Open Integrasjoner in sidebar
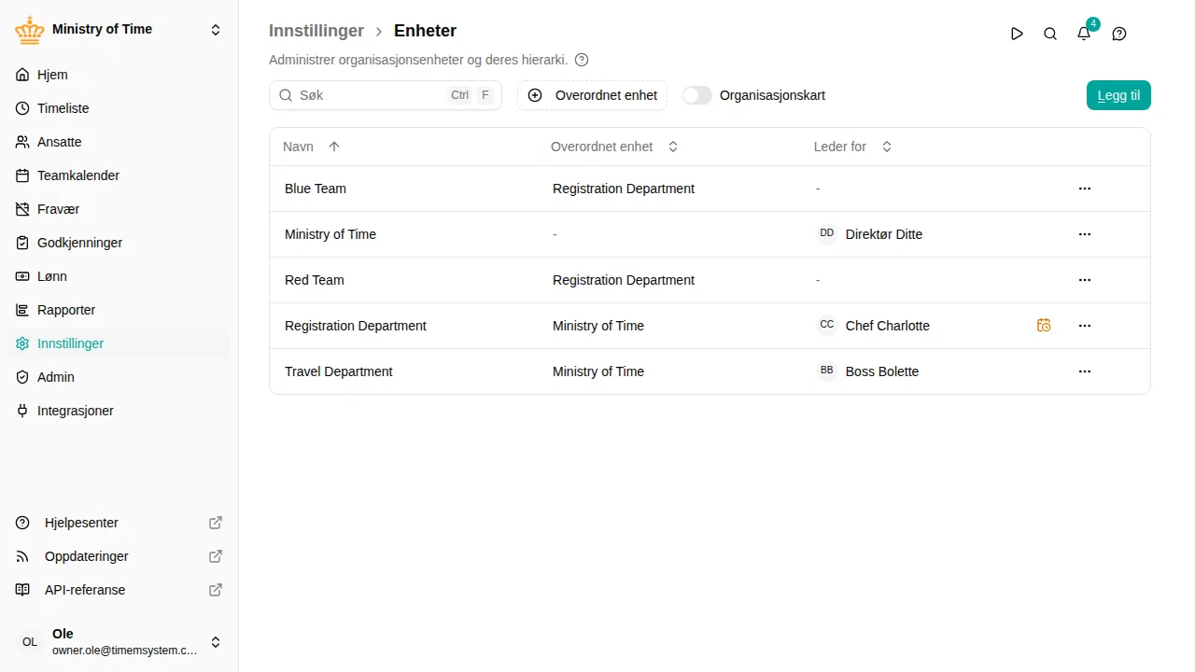Image resolution: width=1195 pixels, height=672 pixels. click(119, 411)
